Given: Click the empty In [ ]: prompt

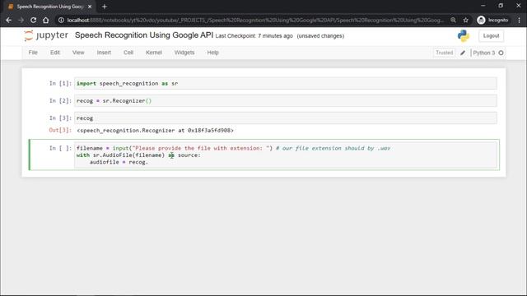Looking at the screenshot, I should point(60,148).
